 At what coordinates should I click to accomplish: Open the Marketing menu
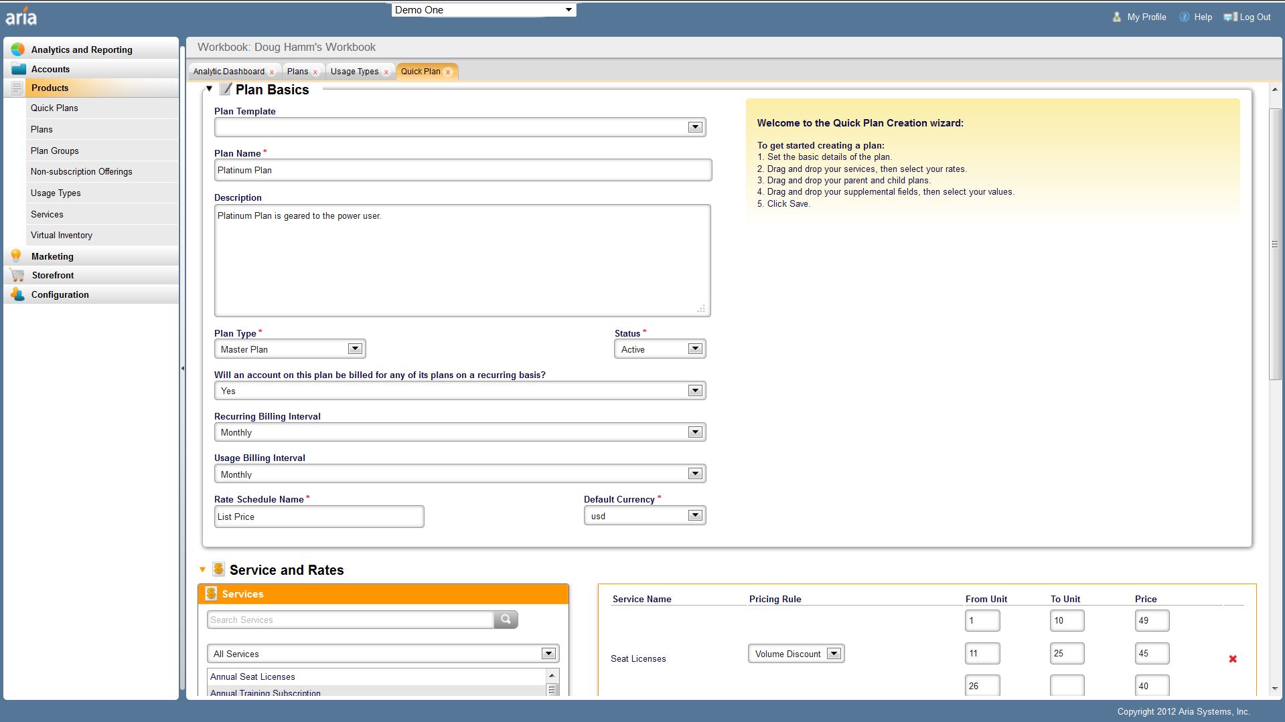[x=92, y=256]
